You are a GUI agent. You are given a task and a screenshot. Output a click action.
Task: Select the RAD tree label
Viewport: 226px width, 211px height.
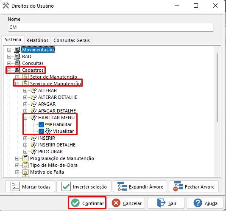(27, 56)
